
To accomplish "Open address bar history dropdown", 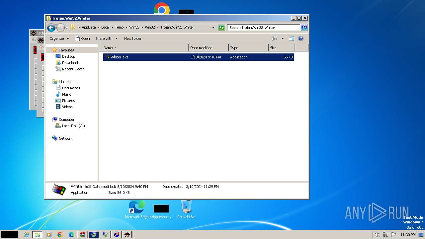I will [x=213, y=28].
